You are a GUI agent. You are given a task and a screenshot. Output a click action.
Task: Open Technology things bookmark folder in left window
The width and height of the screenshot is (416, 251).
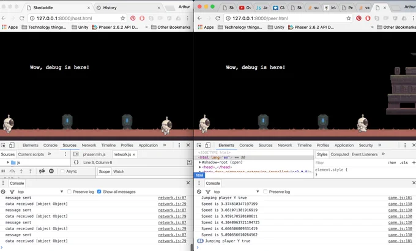44,27
